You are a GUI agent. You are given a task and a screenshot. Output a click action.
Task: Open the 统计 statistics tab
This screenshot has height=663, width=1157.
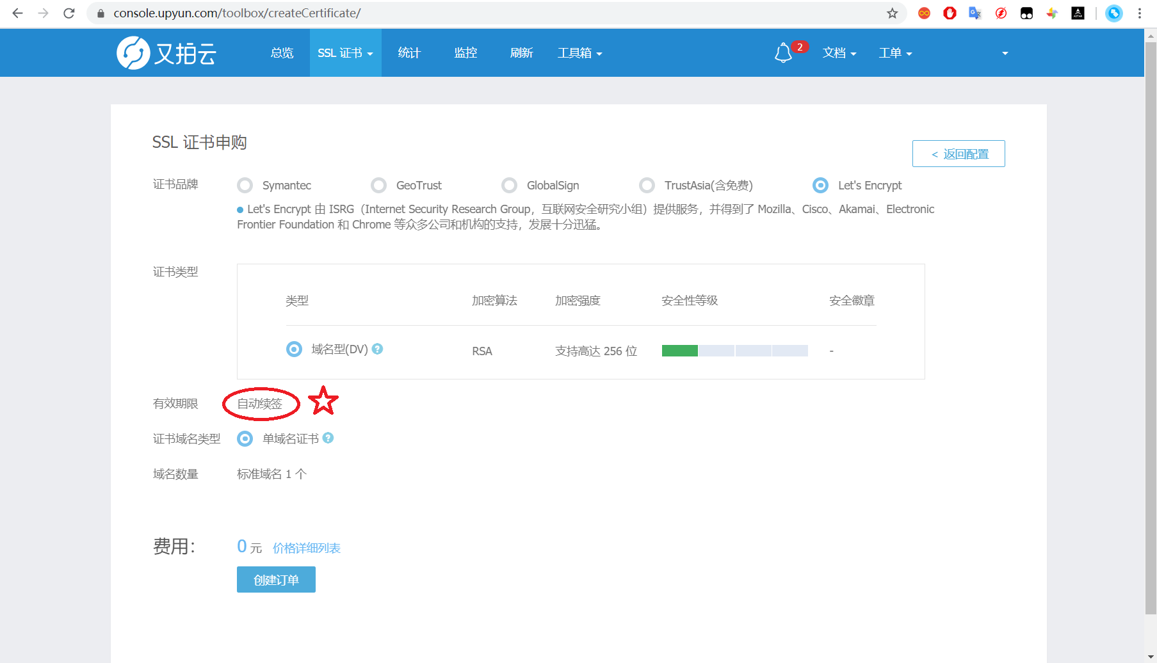pos(409,53)
